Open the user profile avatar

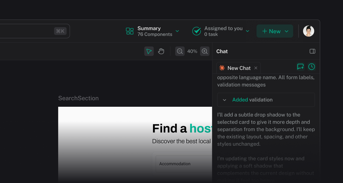click(309, 31)
